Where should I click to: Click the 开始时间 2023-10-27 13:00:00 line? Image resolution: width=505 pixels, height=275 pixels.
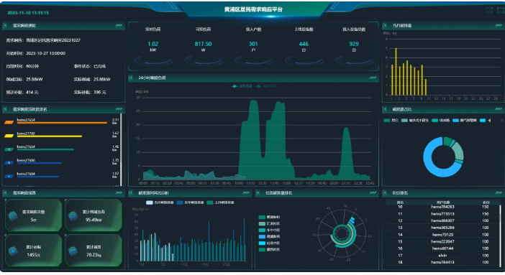pos(36,53)
